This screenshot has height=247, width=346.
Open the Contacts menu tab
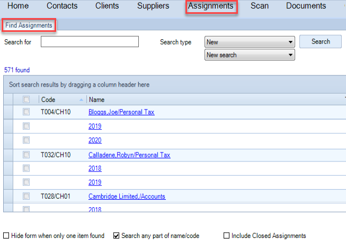pos(62,6)
